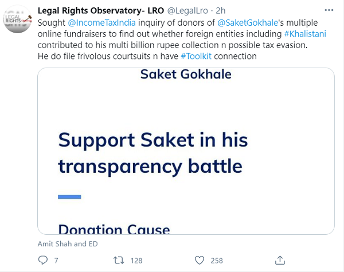Click the share upload icon
This screenshot has height=272, width=344.
pyautogui.click(x=279, y=261)
